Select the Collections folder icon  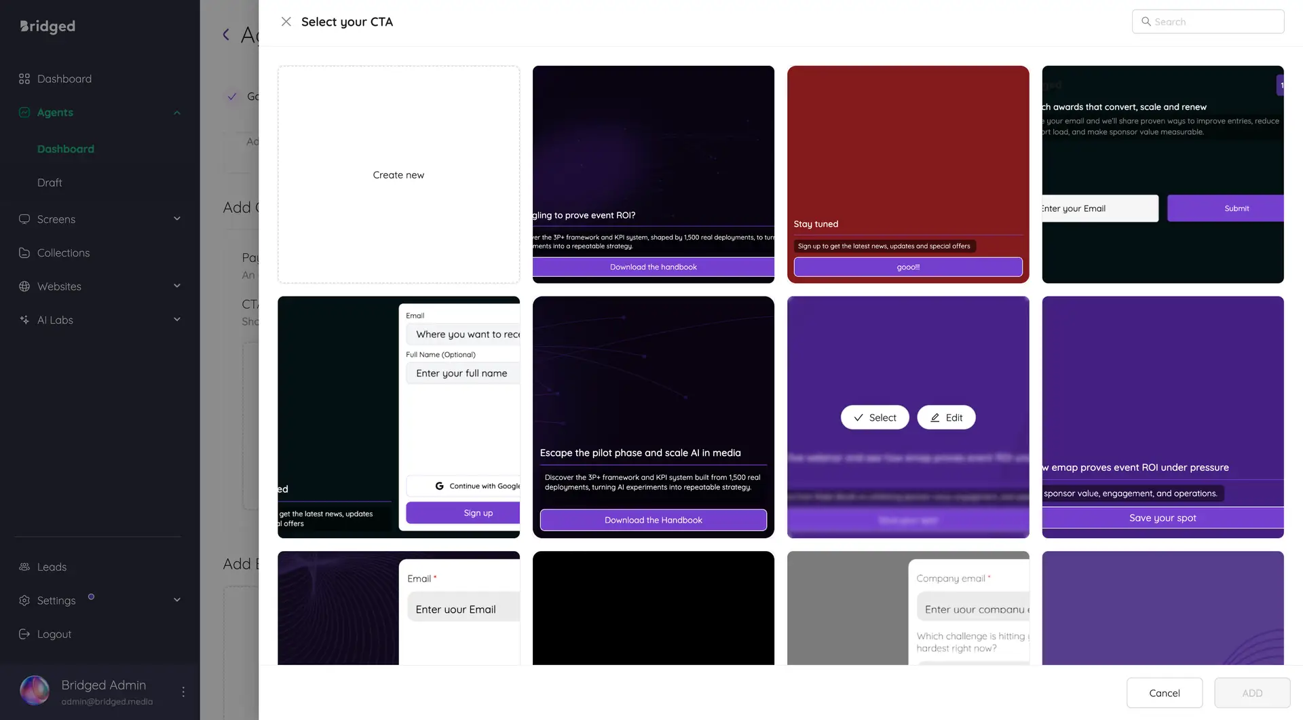click(24, 252)
